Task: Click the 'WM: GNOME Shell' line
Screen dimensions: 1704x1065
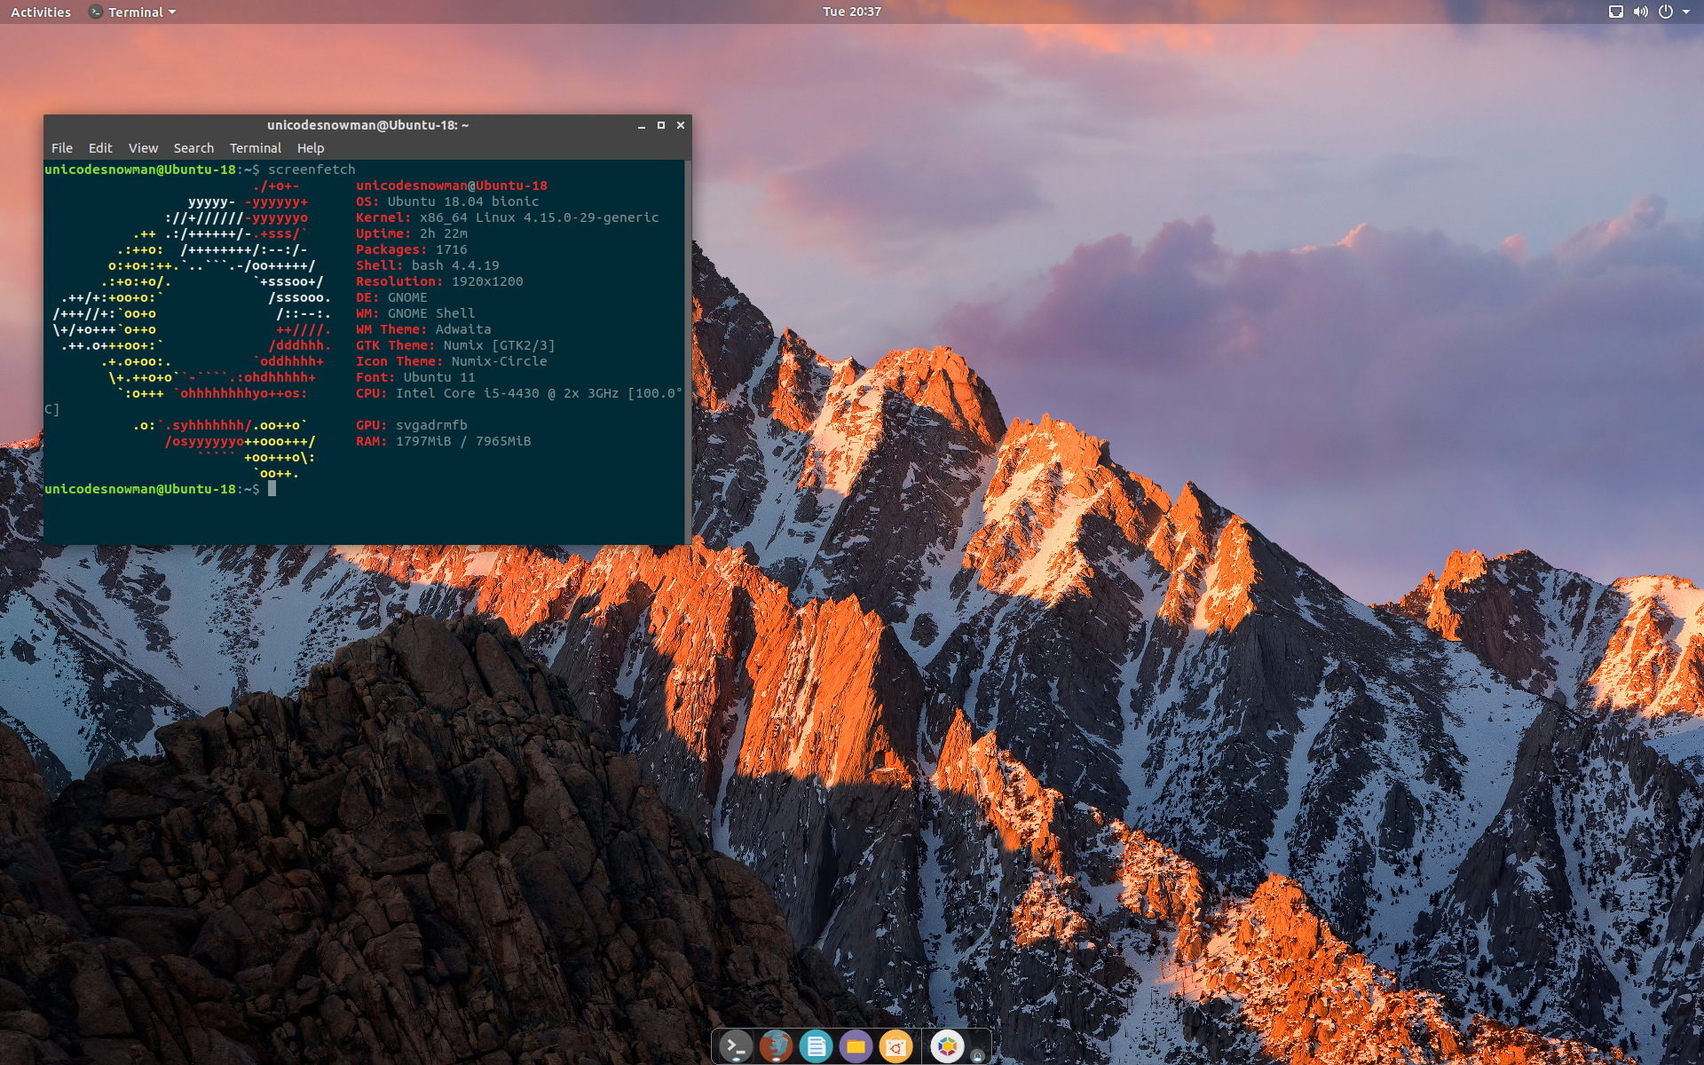Action: 415,313
